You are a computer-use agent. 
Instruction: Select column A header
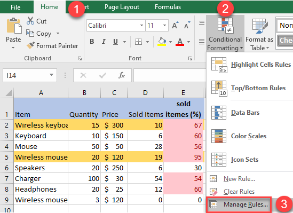[41, 93]
